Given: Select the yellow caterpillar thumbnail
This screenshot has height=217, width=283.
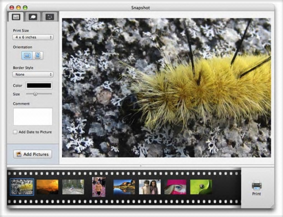Looking at the screenshot, I should coord(22,187).
